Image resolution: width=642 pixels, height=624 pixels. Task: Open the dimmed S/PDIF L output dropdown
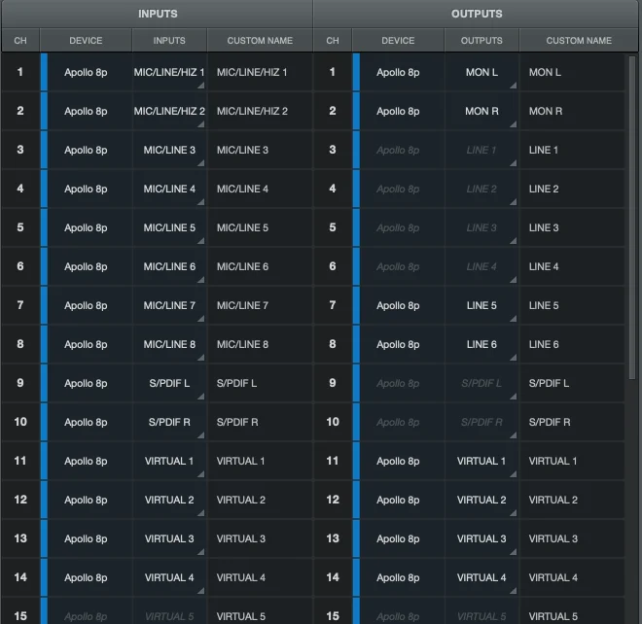click(481, 383)
